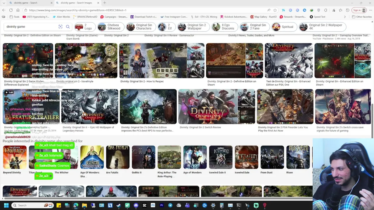
Task: Open the 'Download Twitch vi...' bookmark
Action: [x=144, y=17]
